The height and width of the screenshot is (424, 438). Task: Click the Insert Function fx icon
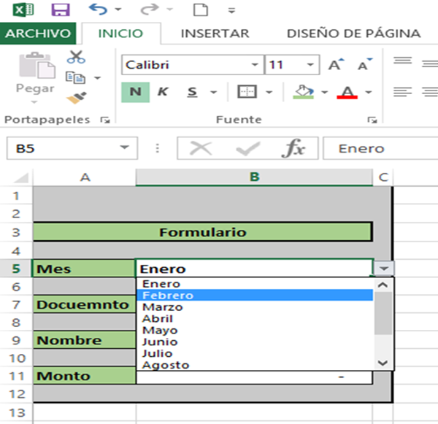point(293,148)
